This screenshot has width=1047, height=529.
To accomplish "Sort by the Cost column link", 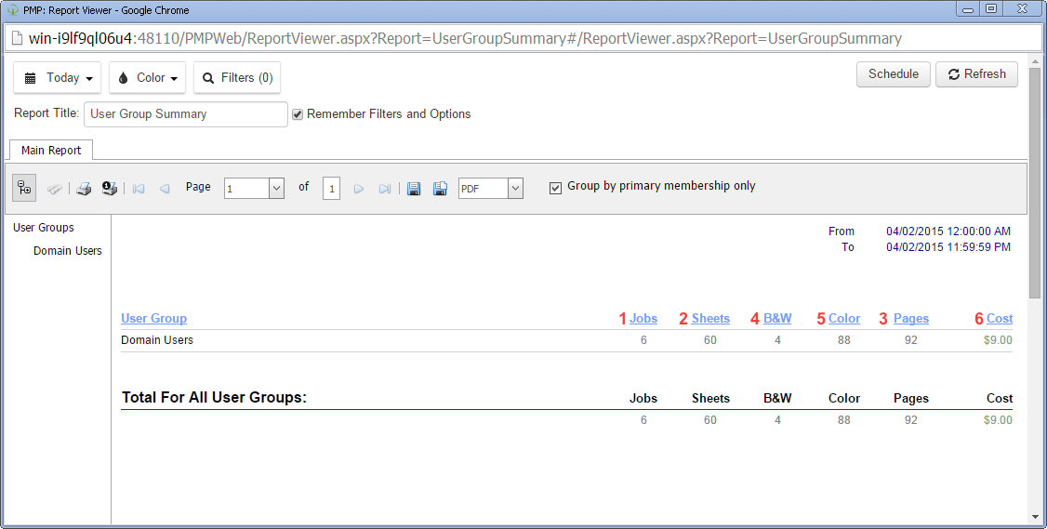I will coord(1000,319).
